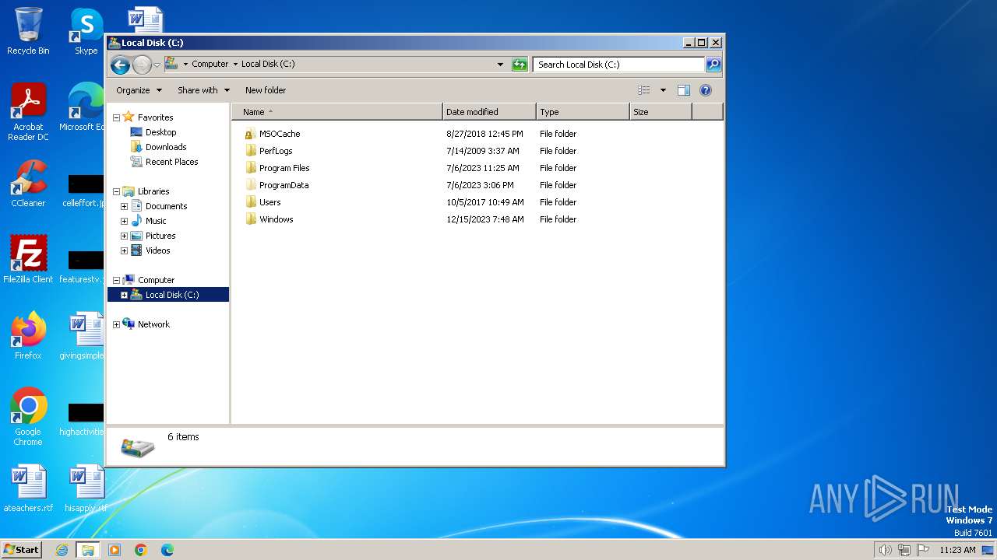The width and height of the screenshot is (997, 560).
Task: Expand the Pictures library node
Action: coord(124,236)
